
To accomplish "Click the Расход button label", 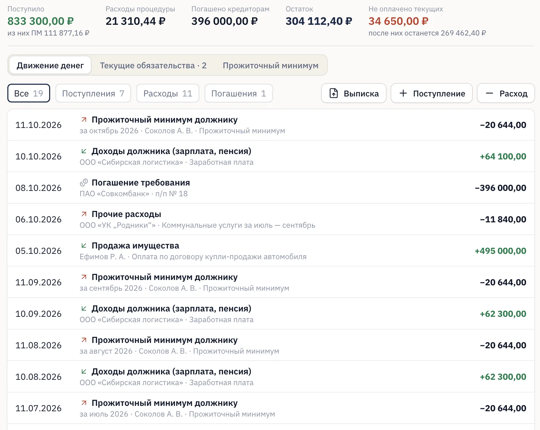I will [x=514, y=93].
